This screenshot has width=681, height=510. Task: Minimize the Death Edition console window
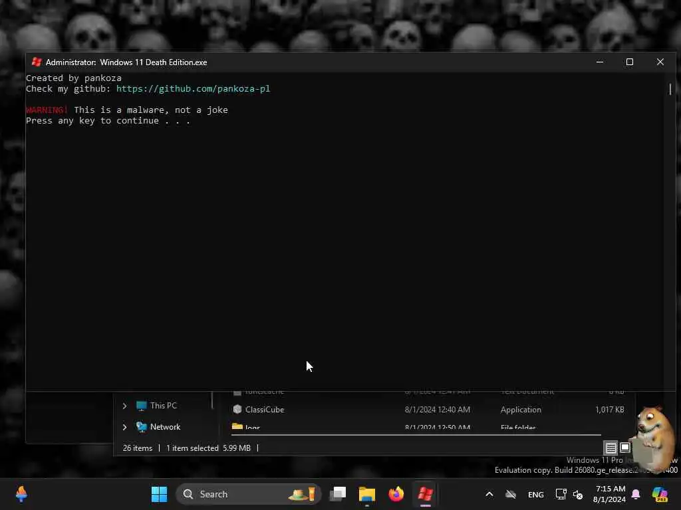point(600,62)
